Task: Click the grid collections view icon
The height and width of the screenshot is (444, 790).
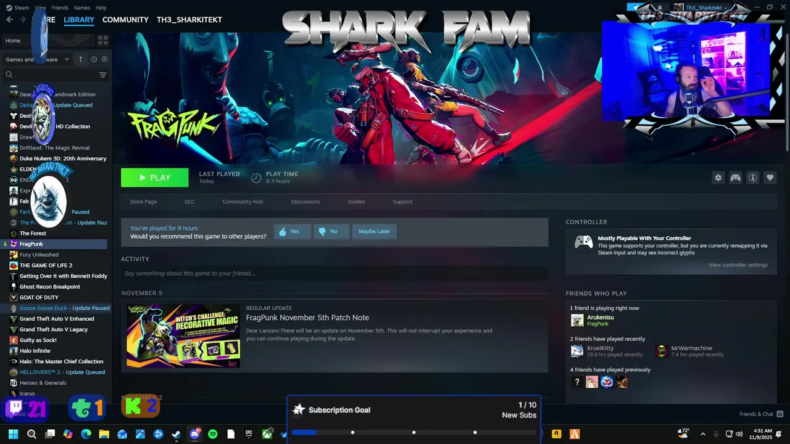Action: click(x=103, y=40)
